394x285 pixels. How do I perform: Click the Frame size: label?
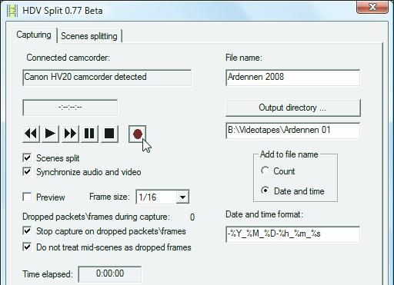[x=109, y=197]
